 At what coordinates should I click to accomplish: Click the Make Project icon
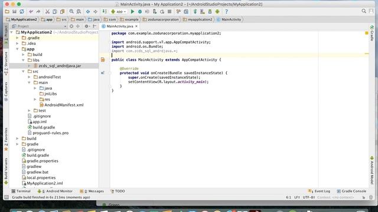point(105,12)
